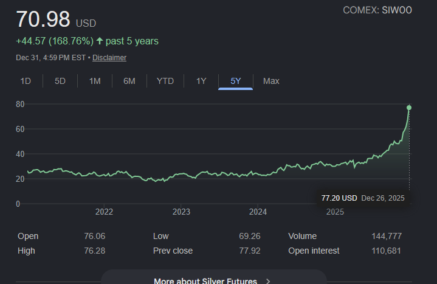
Task: Click the Open value 76.06
Action: point(95,237)
